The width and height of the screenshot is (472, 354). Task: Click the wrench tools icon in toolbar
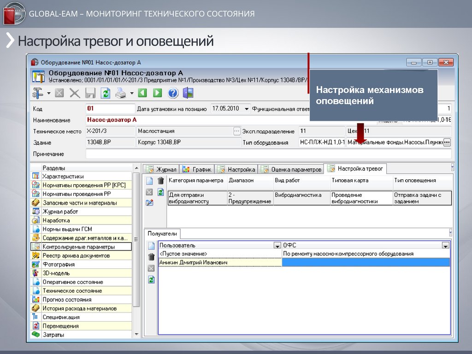(x=37, y=94)
